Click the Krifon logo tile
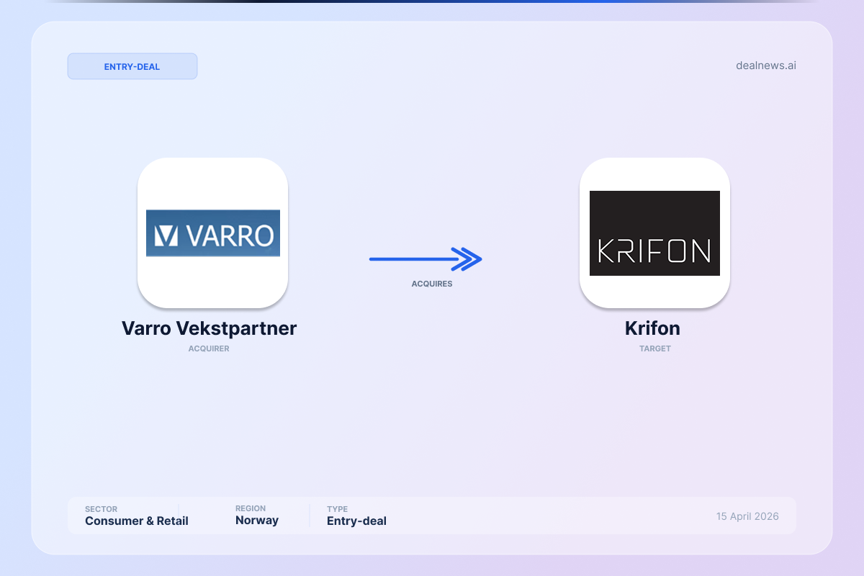Screen dimensions: 864x576 [654, 233]
